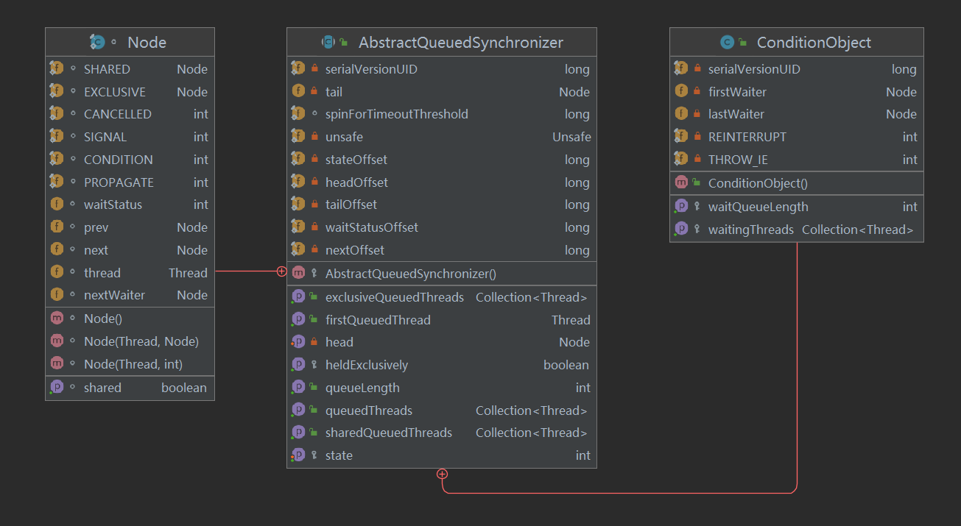The image size is (961, 526).
Task: Click the red lock icon beside unsafe
Action: point(314,137)
